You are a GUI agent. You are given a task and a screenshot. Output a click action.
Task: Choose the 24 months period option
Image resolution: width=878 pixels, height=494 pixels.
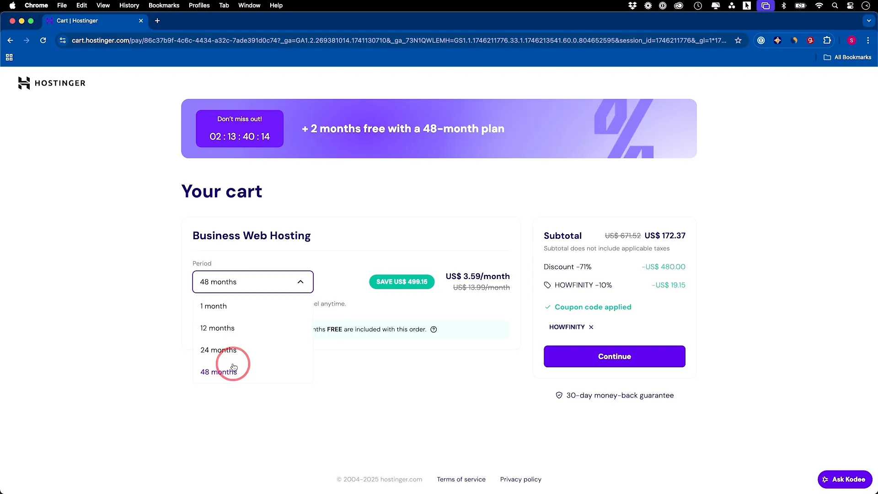click(253, 350)
